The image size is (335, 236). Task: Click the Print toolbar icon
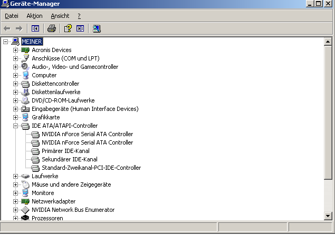click(x=52, y=28)
